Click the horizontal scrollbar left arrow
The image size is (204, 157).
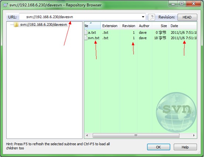87,135
